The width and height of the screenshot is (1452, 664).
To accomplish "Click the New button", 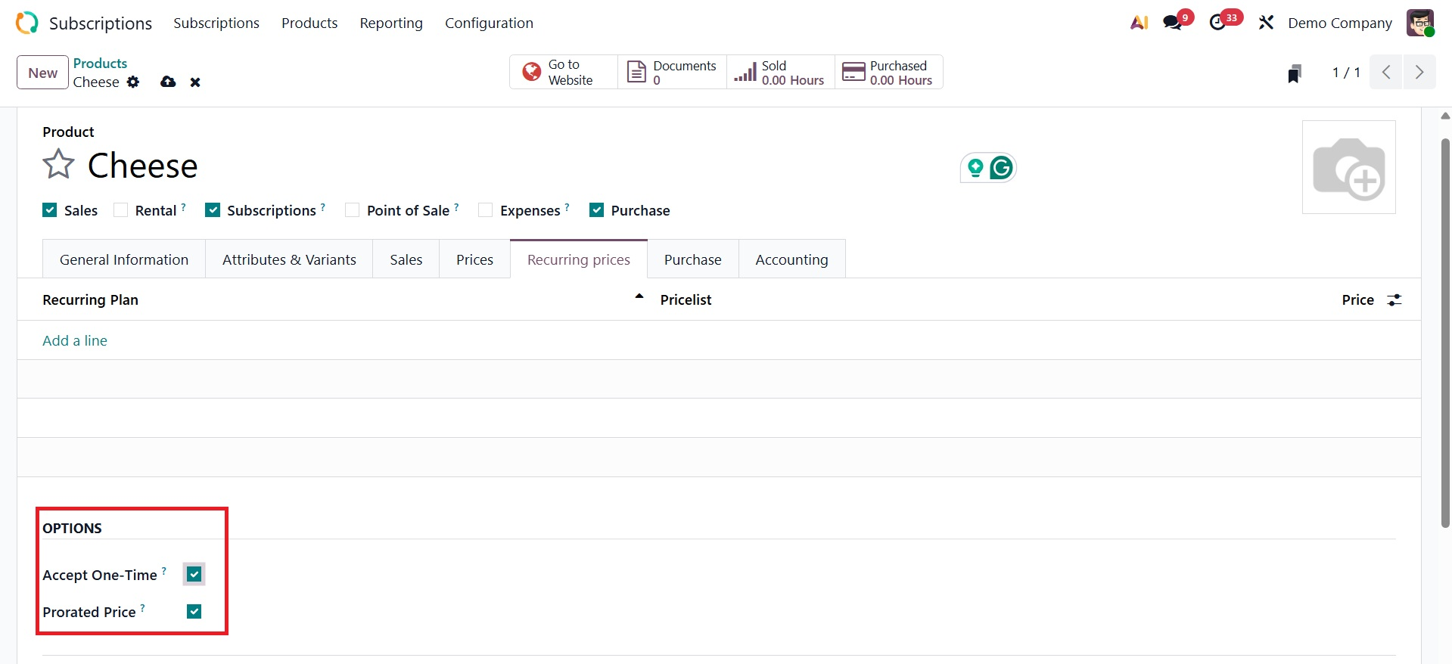I will [42, 73].
